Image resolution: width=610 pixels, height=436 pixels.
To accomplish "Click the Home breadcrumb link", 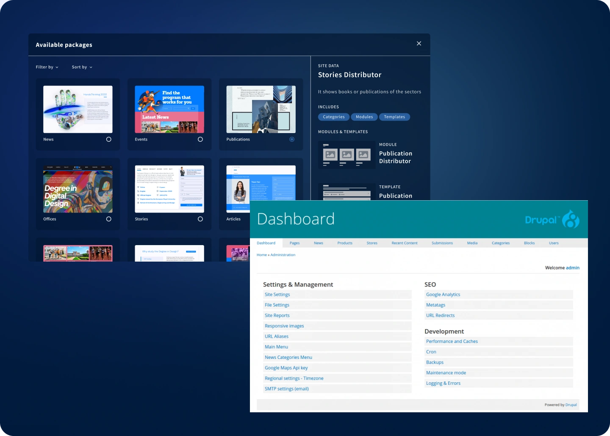I will 261,254.
